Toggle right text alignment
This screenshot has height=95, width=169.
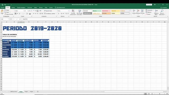pos(37,14)
